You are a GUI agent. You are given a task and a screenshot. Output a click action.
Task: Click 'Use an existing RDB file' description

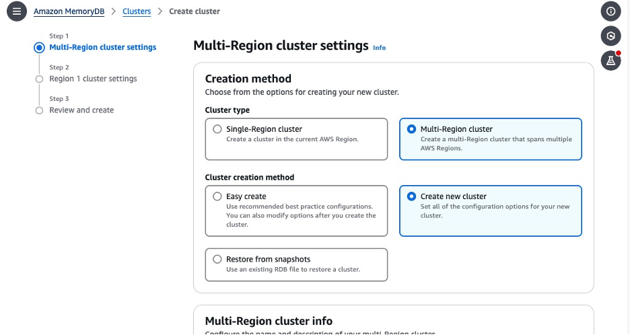(293, 270)
